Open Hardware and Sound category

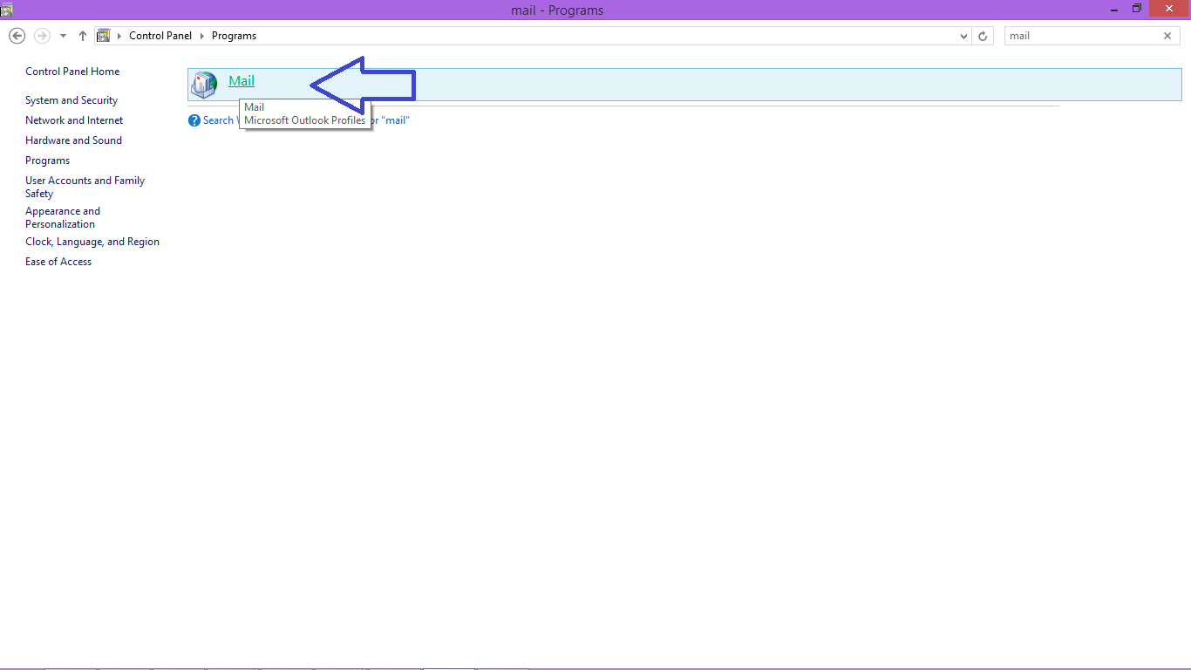73,140
